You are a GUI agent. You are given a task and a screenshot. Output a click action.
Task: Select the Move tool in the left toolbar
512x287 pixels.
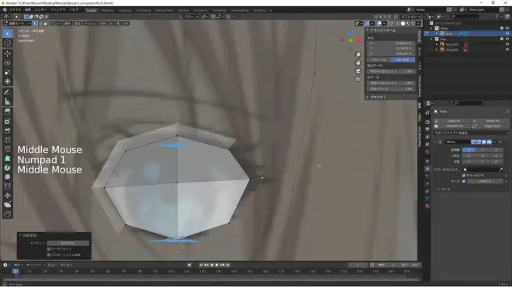[x=8, y=53]
